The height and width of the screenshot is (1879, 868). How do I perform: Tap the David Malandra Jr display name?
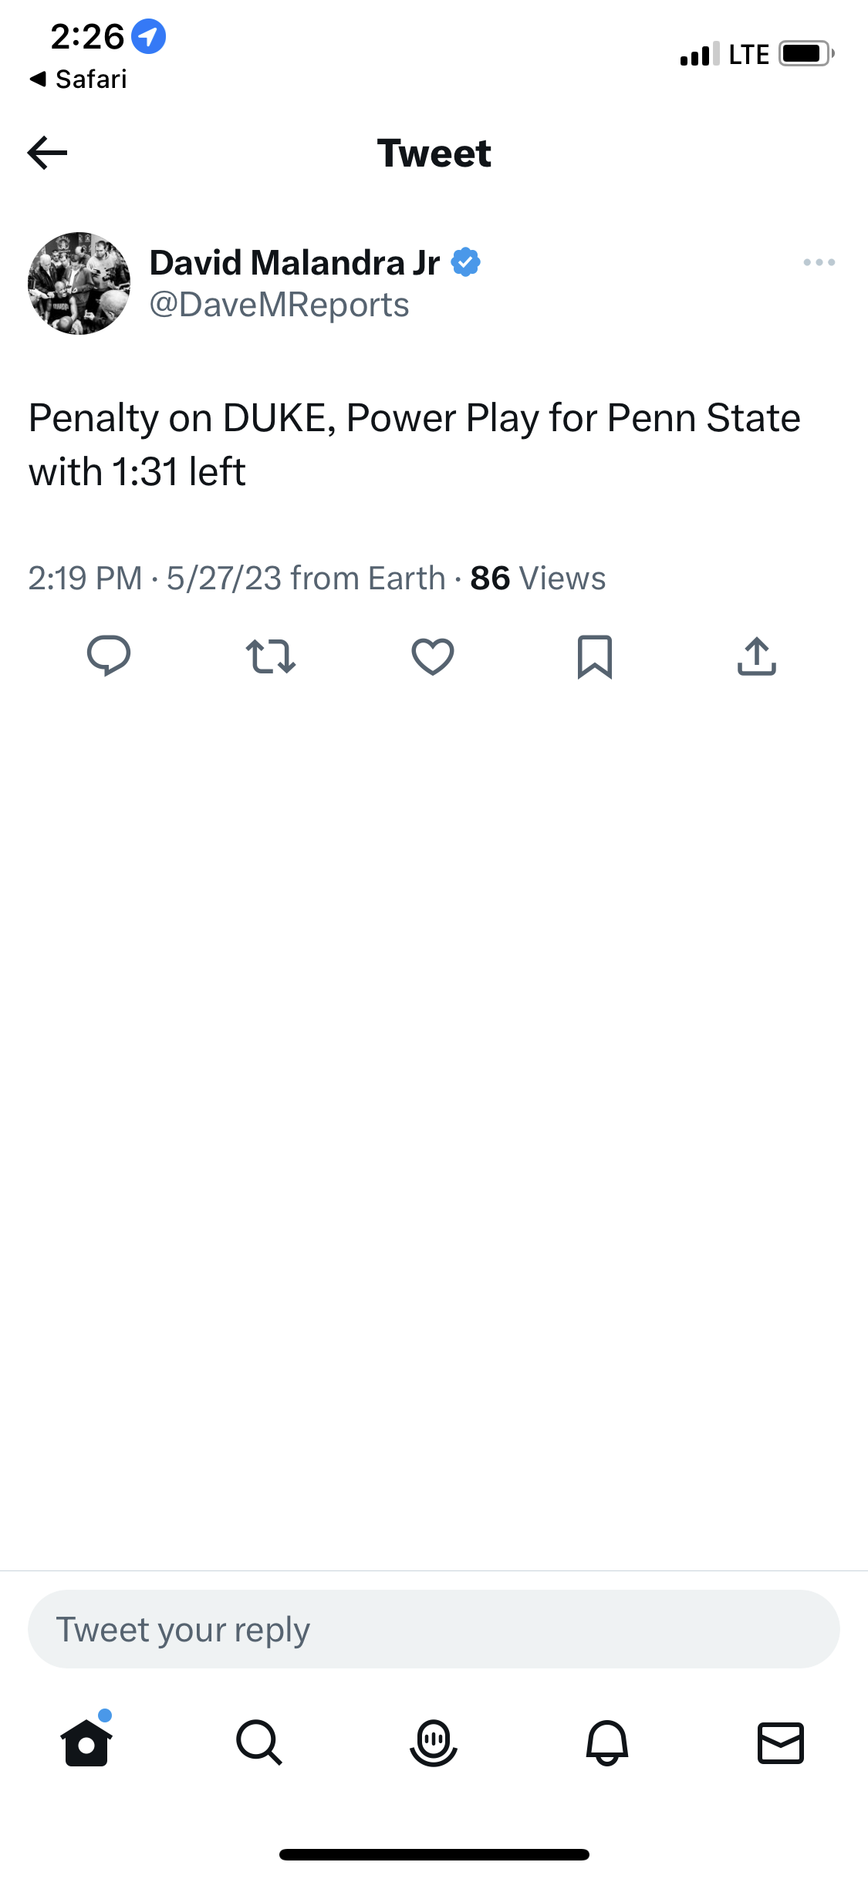point(295,263)
